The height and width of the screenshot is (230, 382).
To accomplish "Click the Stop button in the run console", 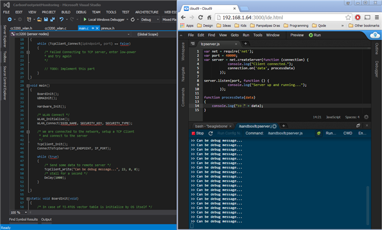I will [x=198, y=133].
